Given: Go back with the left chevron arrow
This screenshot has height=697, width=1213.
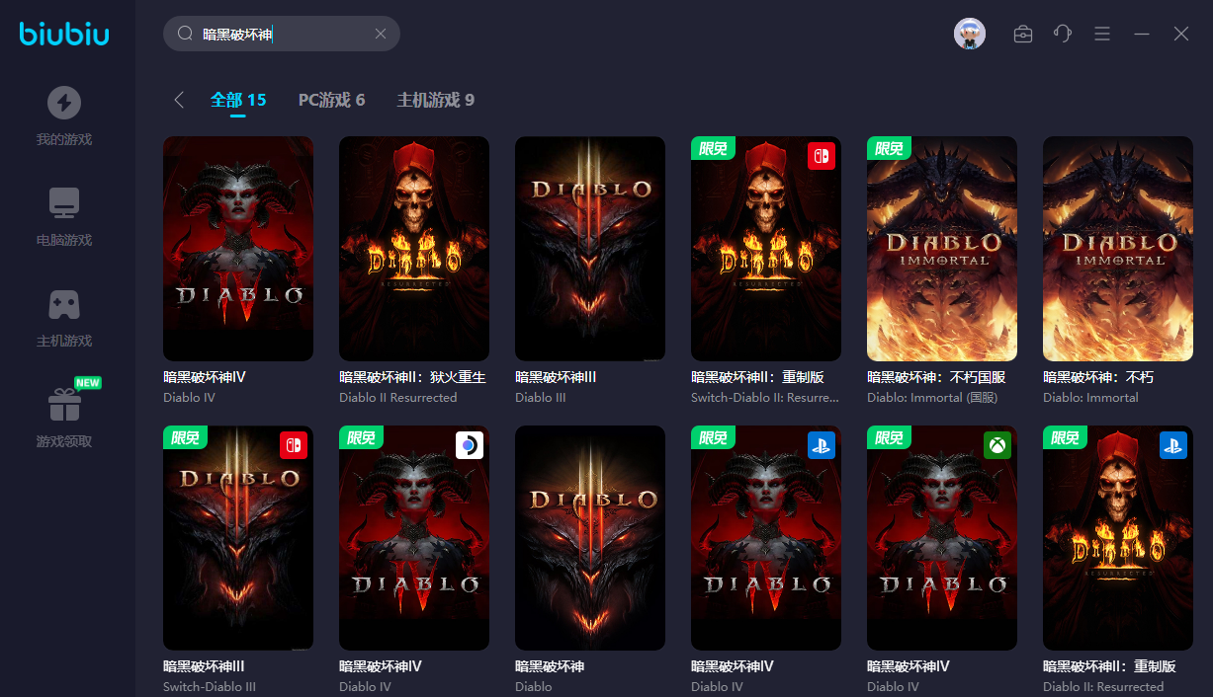Looking at the screenshot, I should point(179,100).
